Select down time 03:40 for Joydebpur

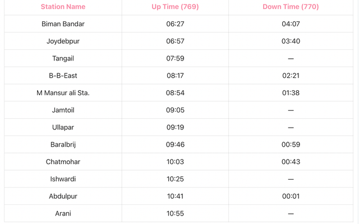pyautogui.click(x=291, y=41)
